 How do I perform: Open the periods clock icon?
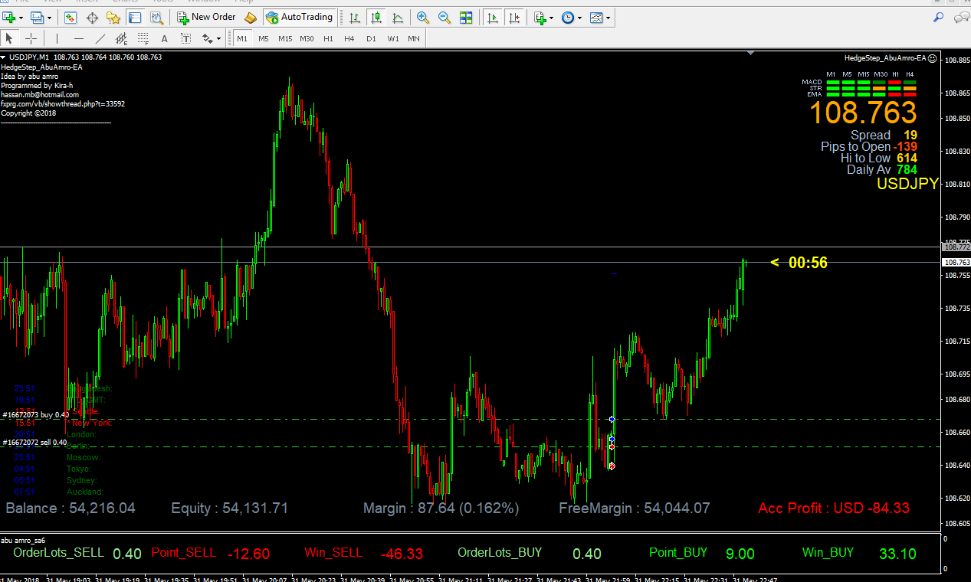[x=568, y=17]
